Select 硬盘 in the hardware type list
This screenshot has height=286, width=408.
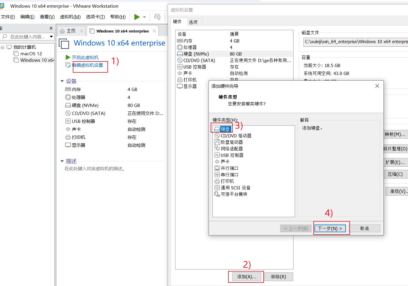click(225, 129)
